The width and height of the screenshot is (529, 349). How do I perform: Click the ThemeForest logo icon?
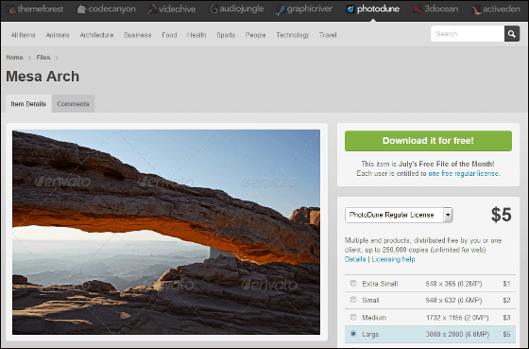pos(12,9)
